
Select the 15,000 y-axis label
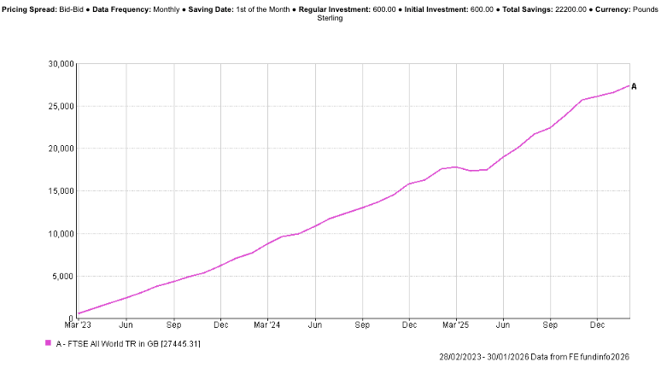[60, 191]
